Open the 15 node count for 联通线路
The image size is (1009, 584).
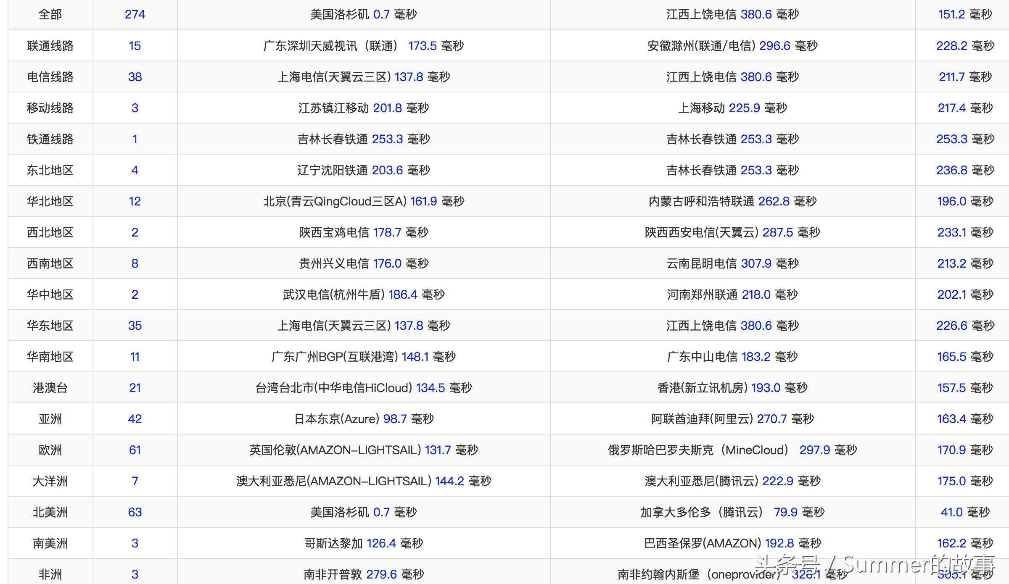click(x=135, y=46)
